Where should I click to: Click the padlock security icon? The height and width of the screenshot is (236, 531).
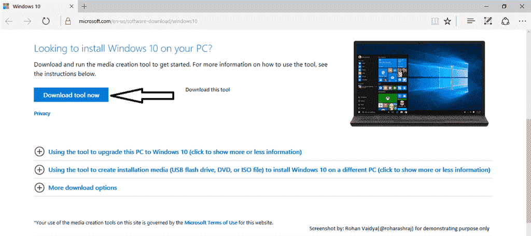tap(68, 21)
